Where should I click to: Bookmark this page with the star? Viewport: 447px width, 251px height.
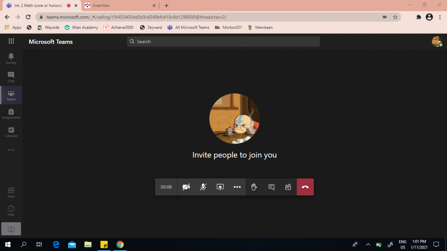click(x=395, y=17)
